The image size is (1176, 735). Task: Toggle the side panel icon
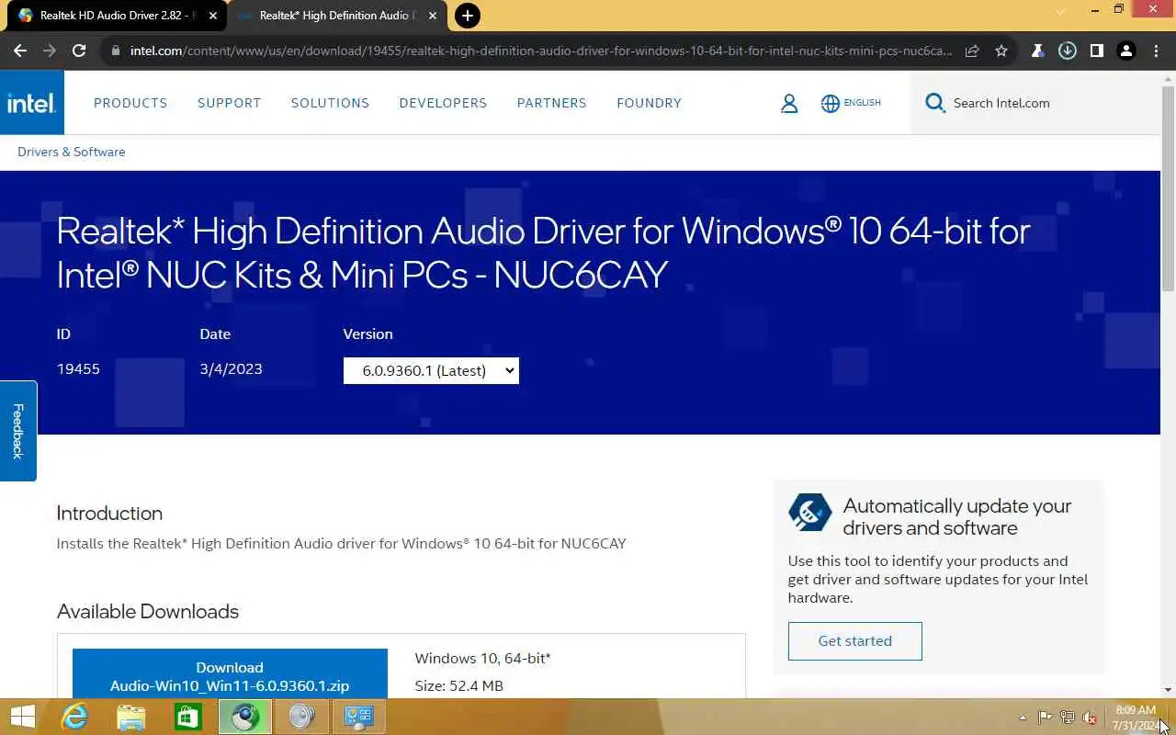[x=1096, y=51]
